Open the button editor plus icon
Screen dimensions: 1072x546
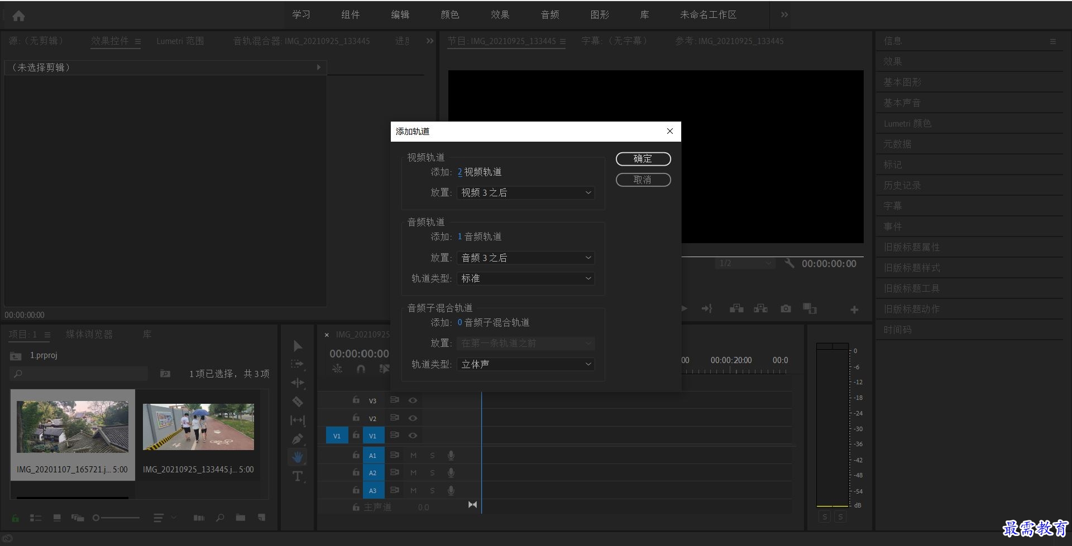[854, 310]
